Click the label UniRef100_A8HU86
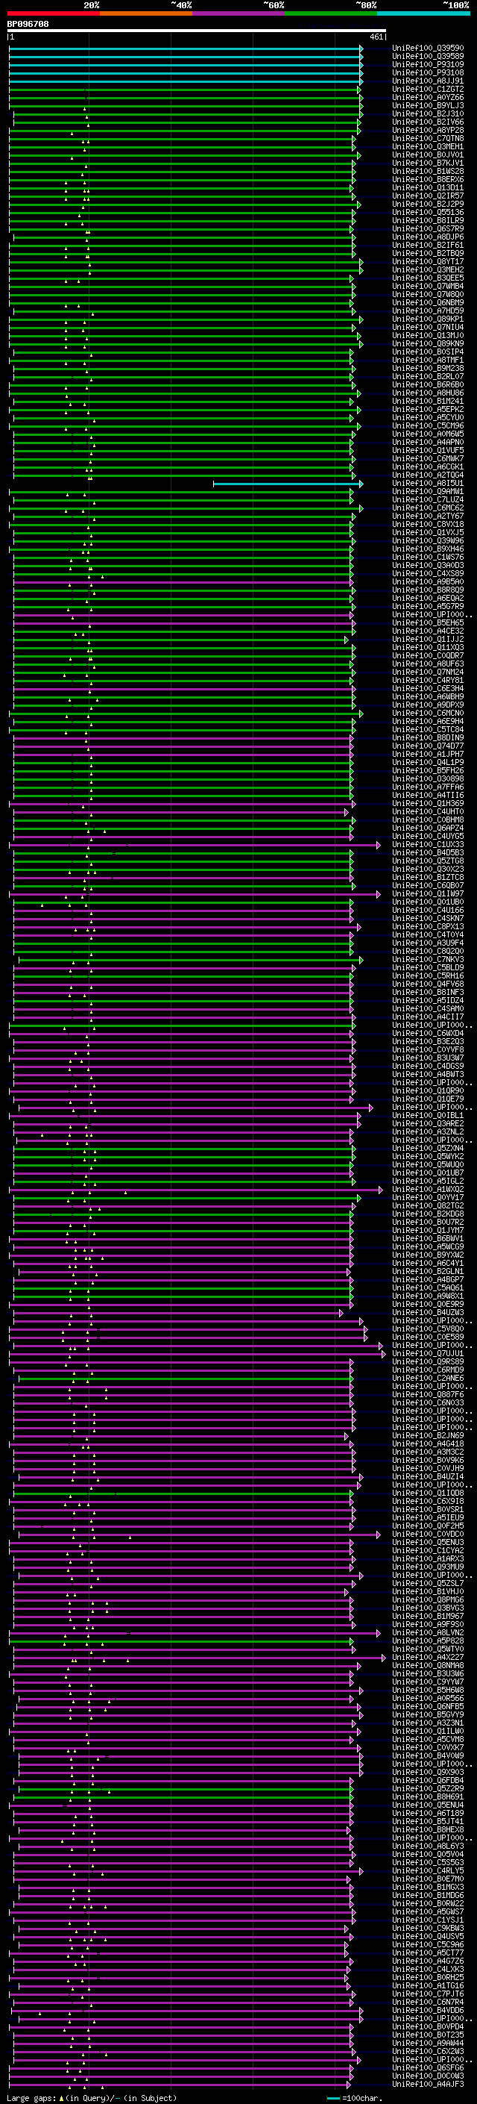The height and width of the screenshot is (2104, 477). 428,393
